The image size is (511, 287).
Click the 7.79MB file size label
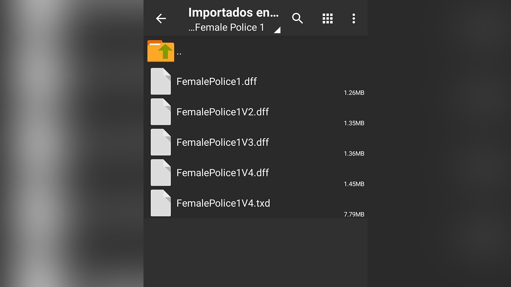click(354, 215)
